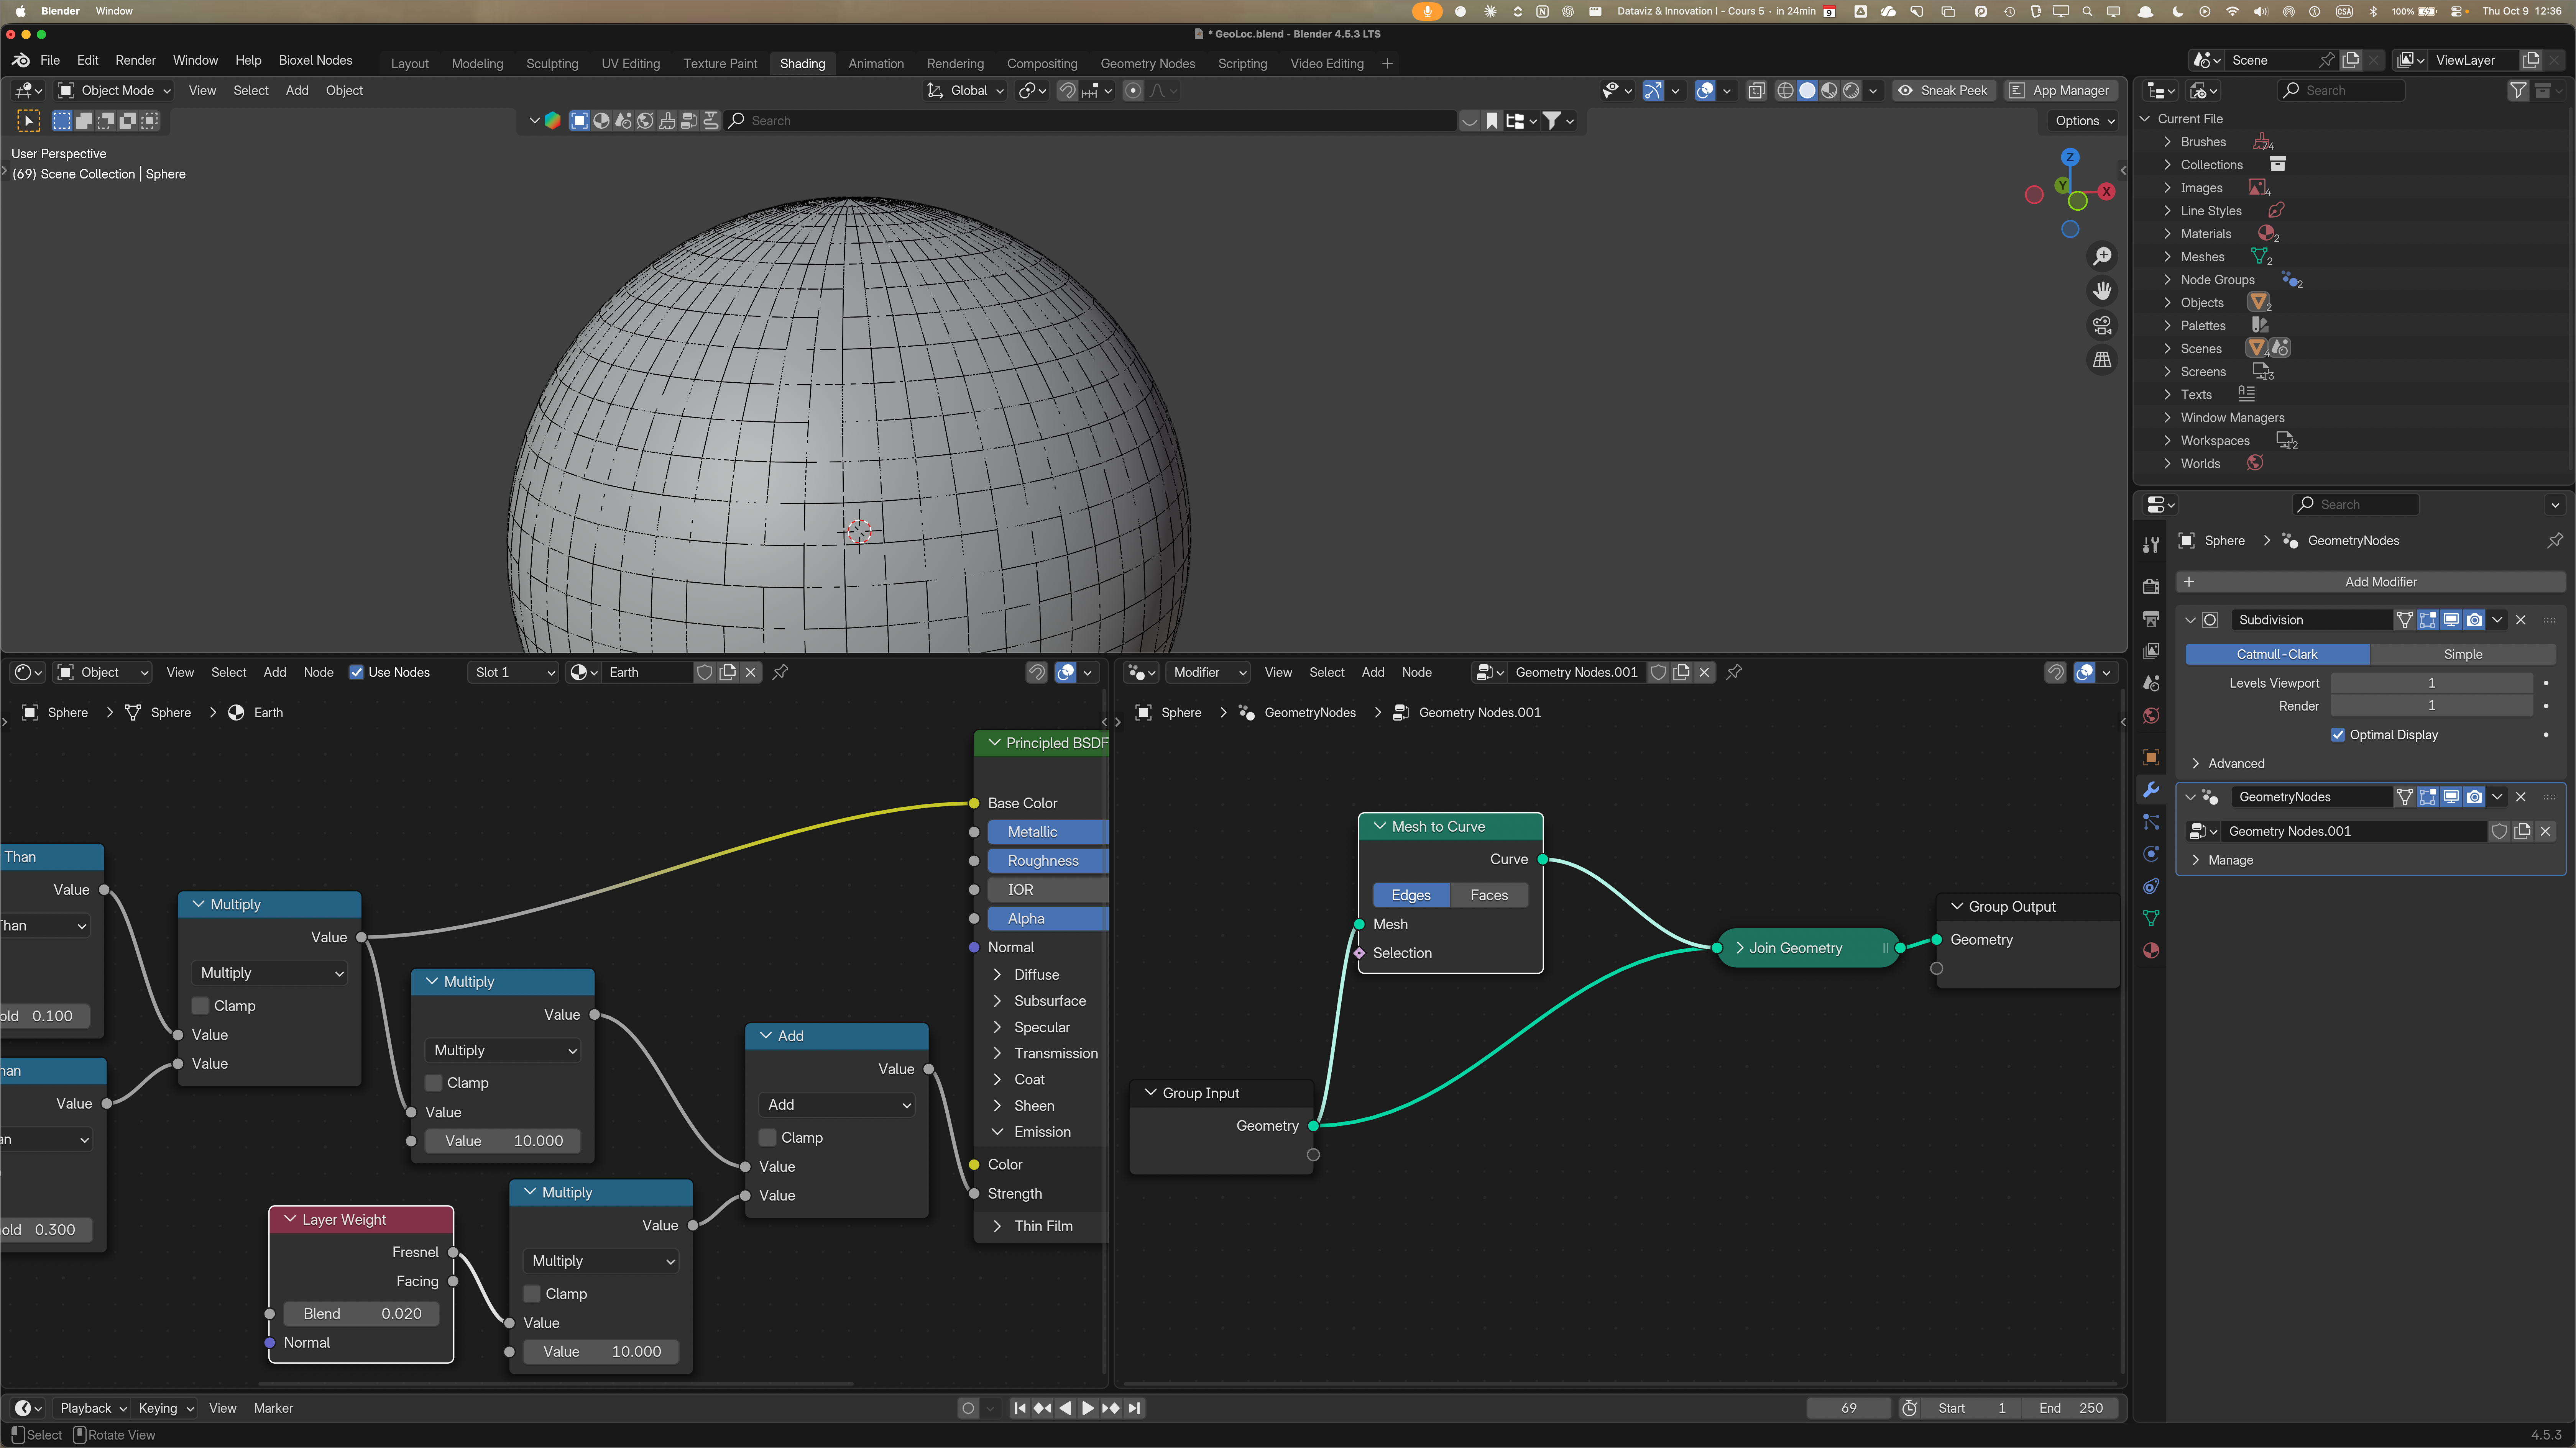Click the Levels Viewport value field
Screen dimensions: 2576x1448
[2431, 683]
